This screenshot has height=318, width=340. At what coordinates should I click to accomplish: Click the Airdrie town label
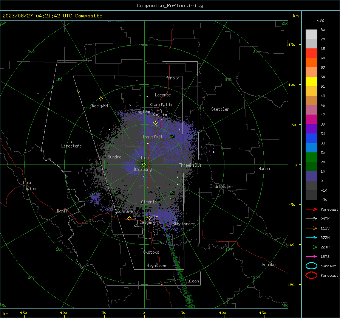pos(149,202)
